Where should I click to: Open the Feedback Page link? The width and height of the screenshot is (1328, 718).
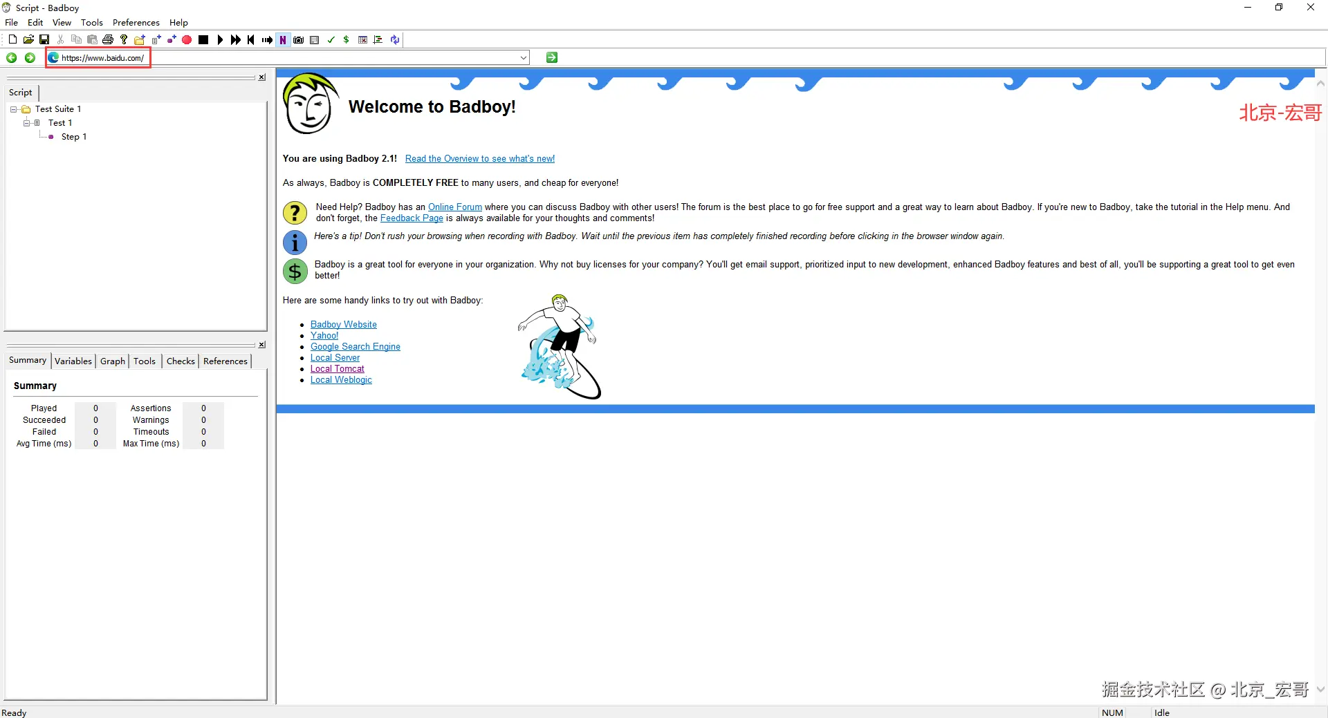click(x=412, y=218)
